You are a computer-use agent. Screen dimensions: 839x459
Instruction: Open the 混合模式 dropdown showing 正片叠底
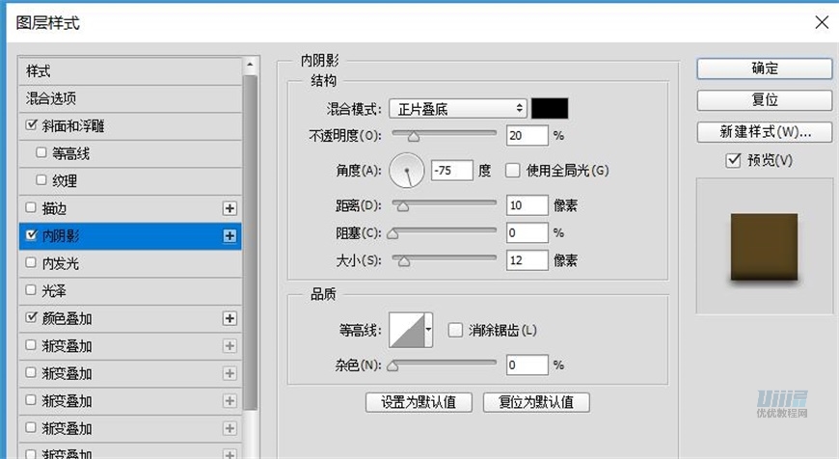tap(457, 109)
